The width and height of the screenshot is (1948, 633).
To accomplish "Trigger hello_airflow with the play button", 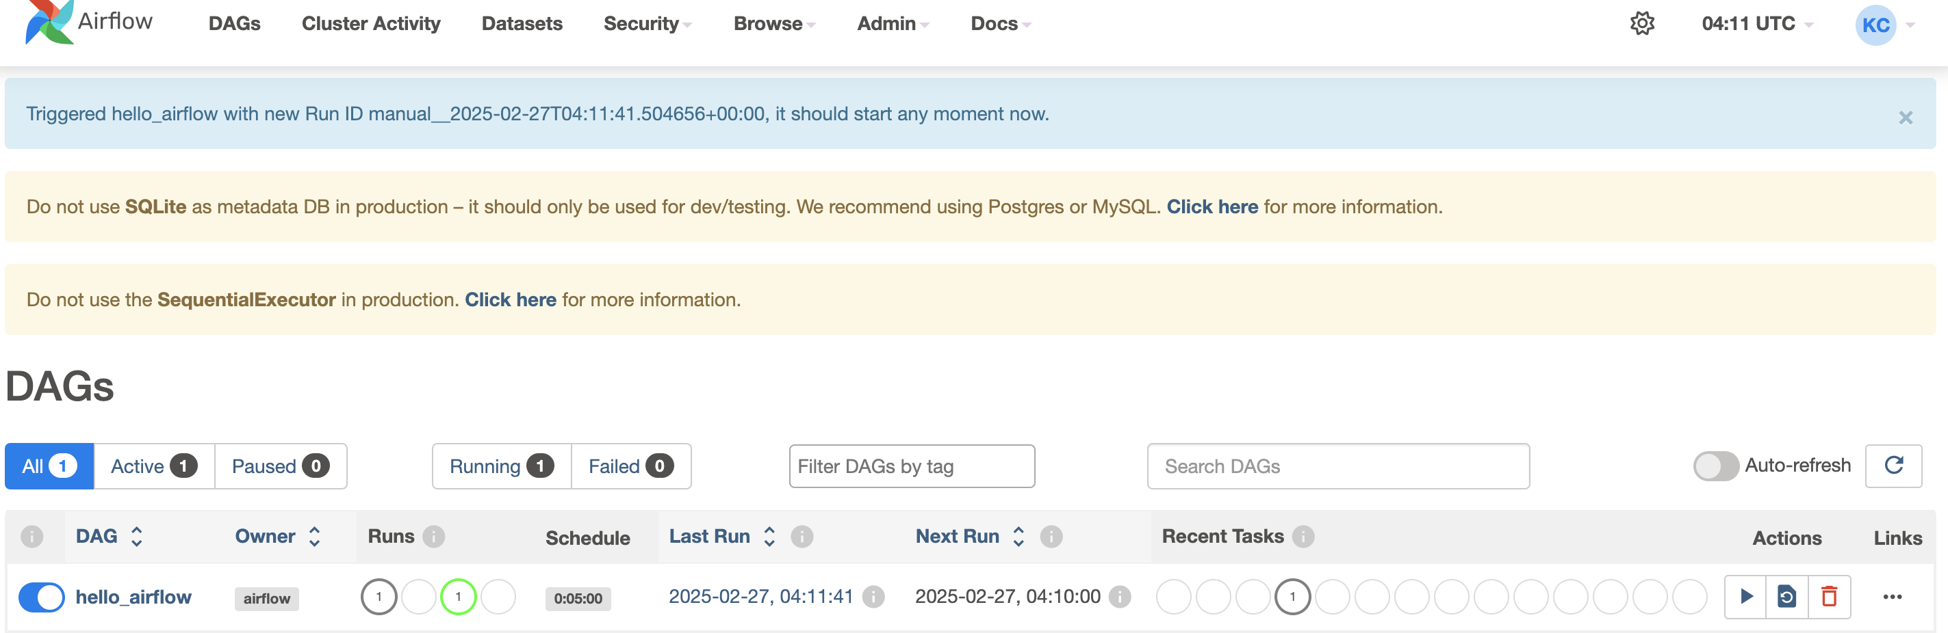I will 1745,597.
